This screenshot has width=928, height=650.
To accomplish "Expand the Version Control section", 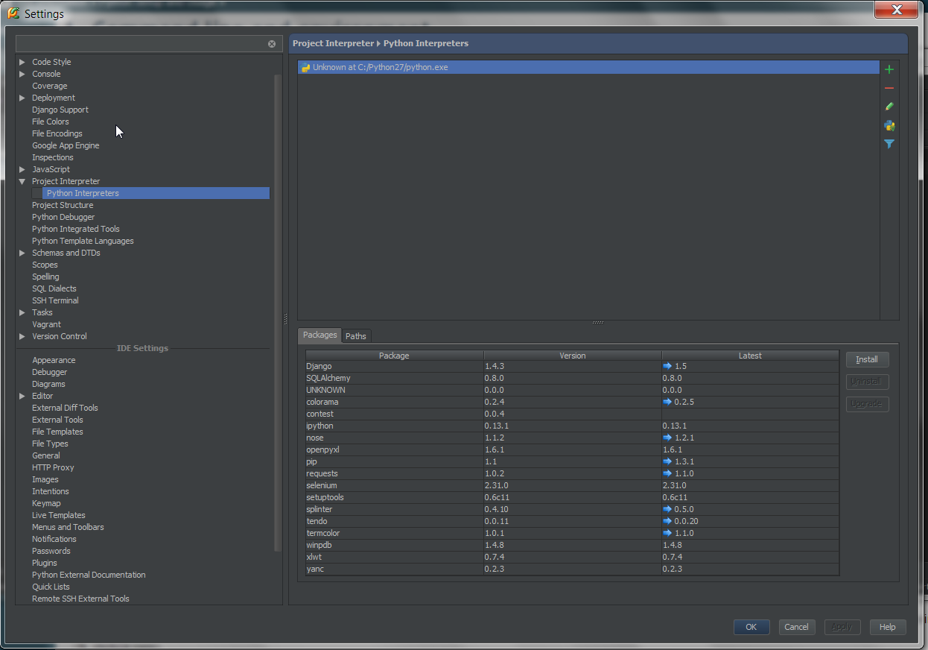I will pyautogui.click(x=22, y=336).
